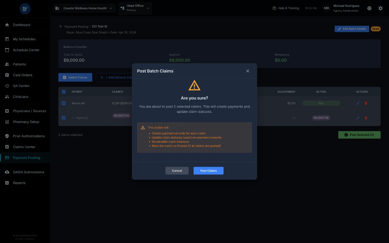Delete the Agency incentive row

366,118
